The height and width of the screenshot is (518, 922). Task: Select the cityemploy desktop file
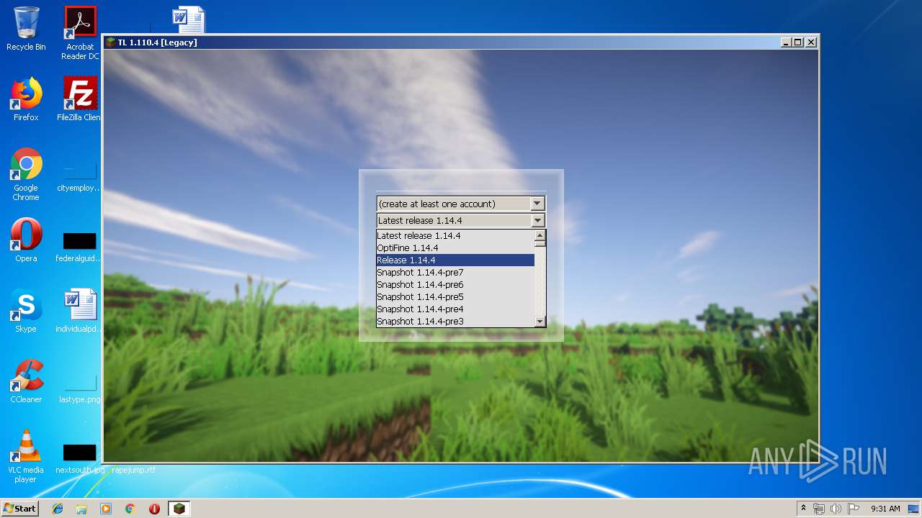(x=79, y=176)
